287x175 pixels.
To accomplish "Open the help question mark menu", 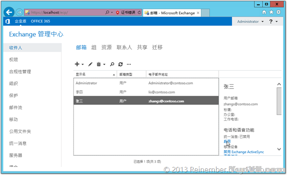I will click(271, 21).
